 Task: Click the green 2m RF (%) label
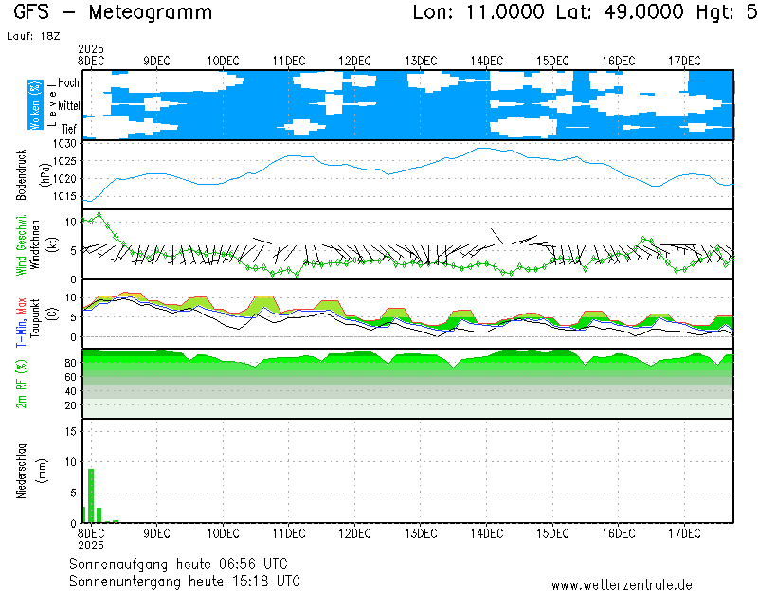pos(21,383)
